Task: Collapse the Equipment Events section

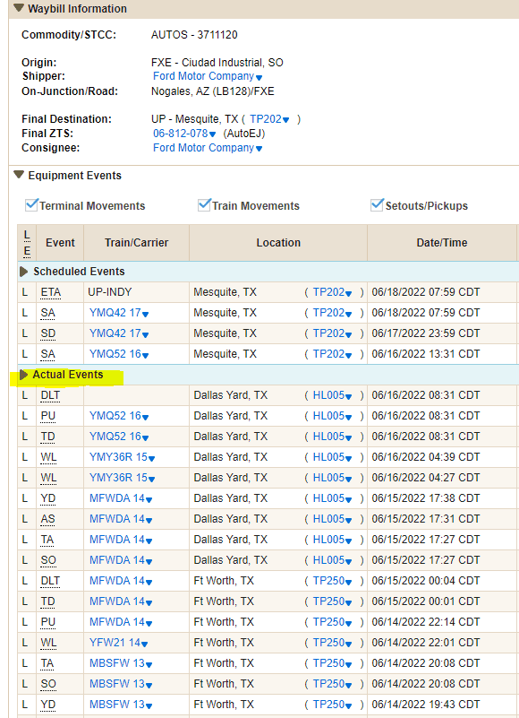Action: point(19,175)
